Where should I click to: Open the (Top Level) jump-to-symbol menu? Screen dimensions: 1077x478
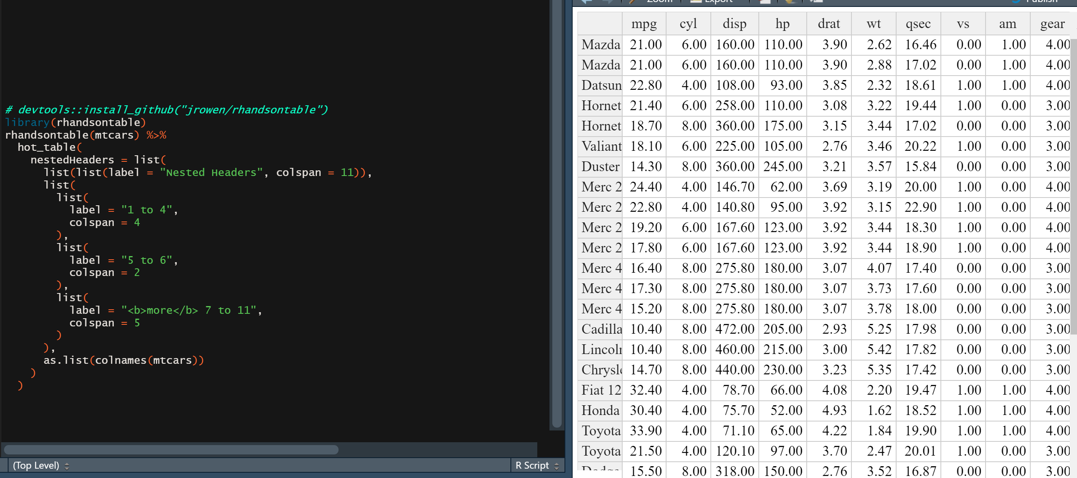35,465
